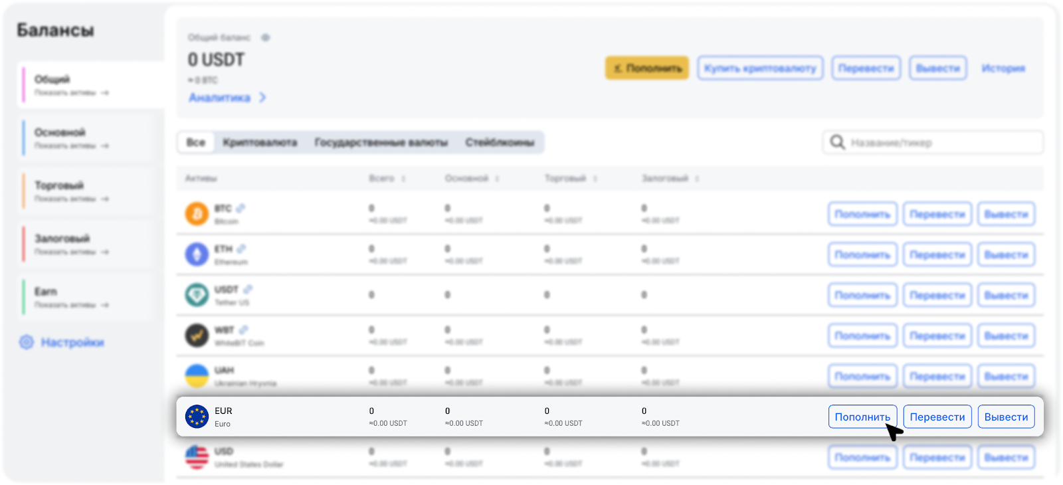Click the Ethereum ETH coin icon

[x=197, y=254]
